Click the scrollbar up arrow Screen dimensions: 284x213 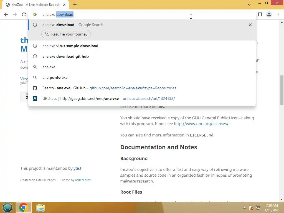(x=282, y=22)
